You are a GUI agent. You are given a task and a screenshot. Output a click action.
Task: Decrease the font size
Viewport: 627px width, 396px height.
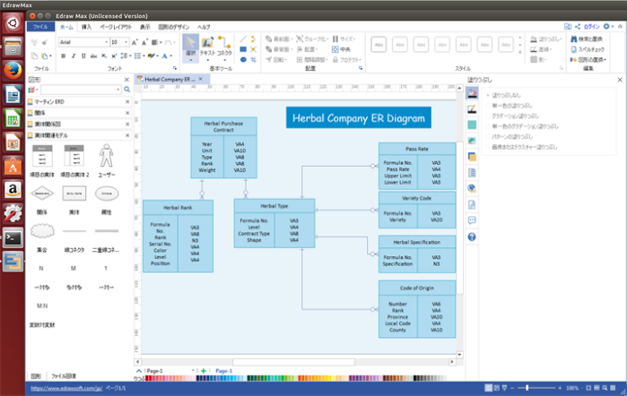pos(144,42)
